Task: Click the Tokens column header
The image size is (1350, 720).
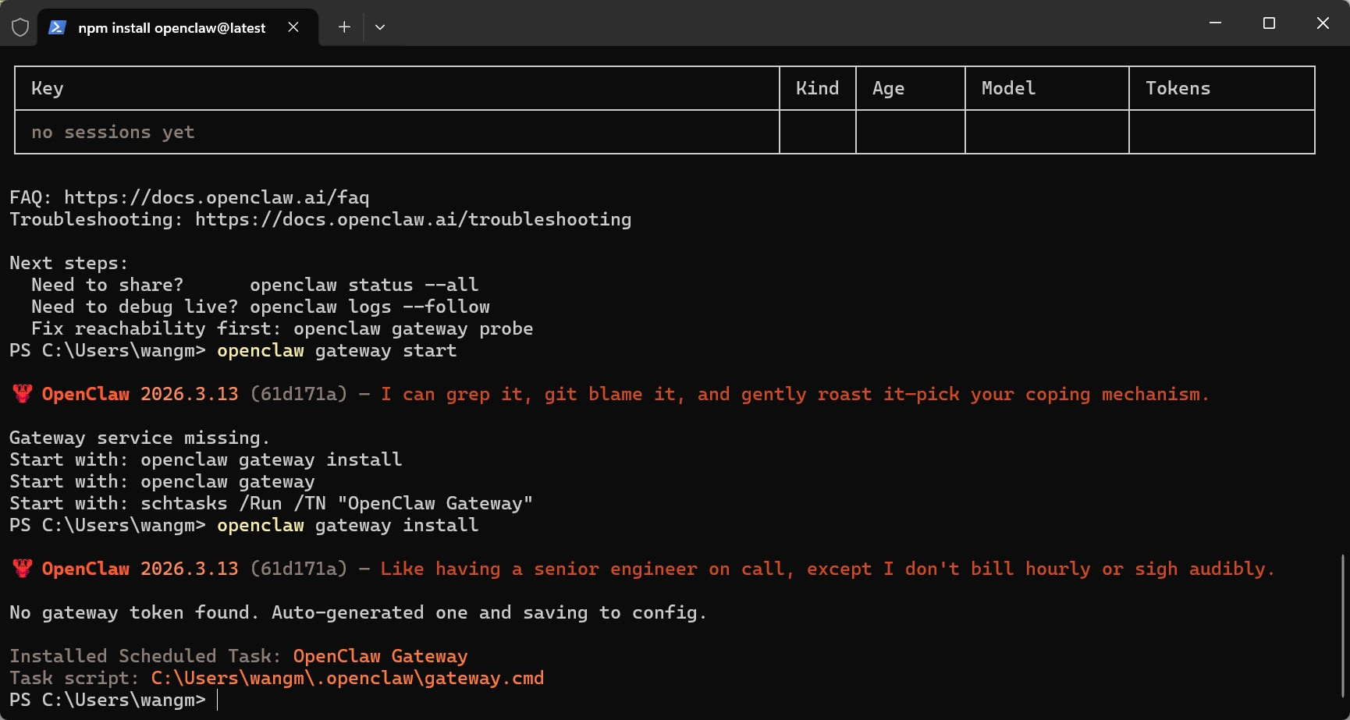Action: tap(1178, 88)
